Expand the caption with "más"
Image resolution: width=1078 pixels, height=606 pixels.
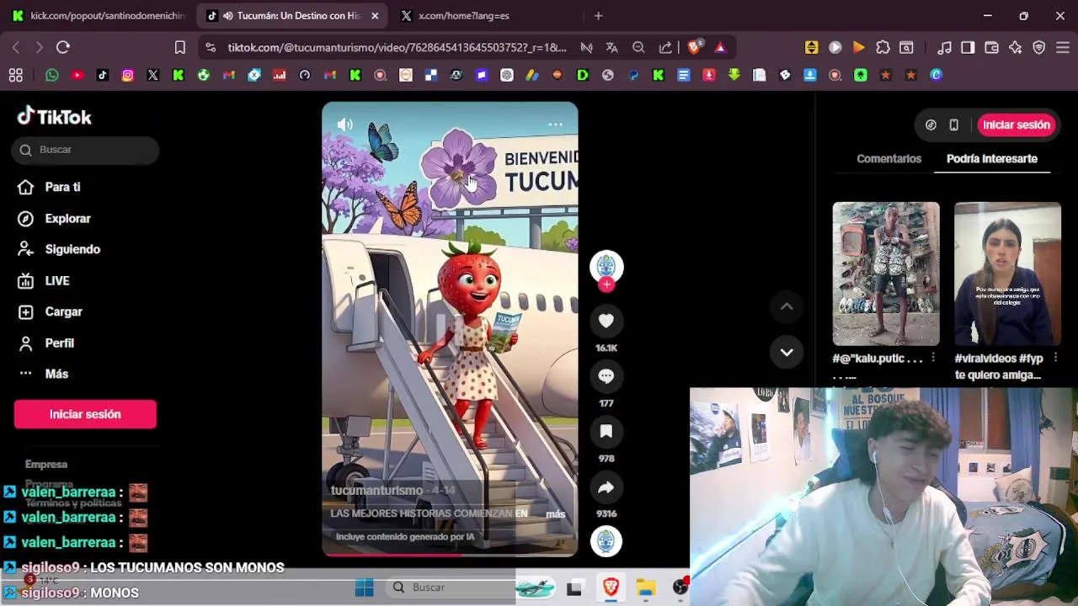pyautogui.click(x=556, y=513)
